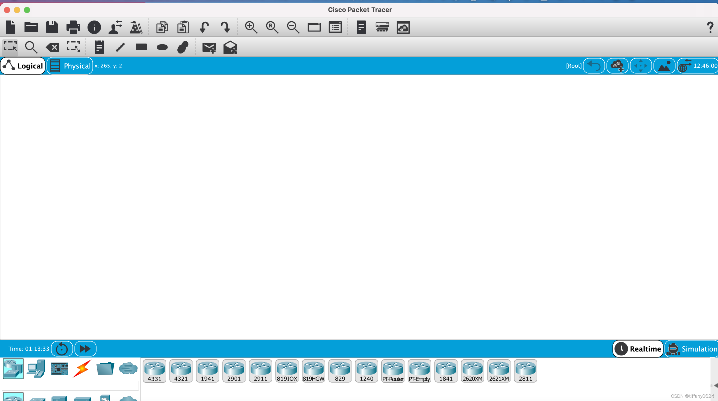
Task: Select the End Devices category
Action: pyautogui.click(x=36, y=368)
